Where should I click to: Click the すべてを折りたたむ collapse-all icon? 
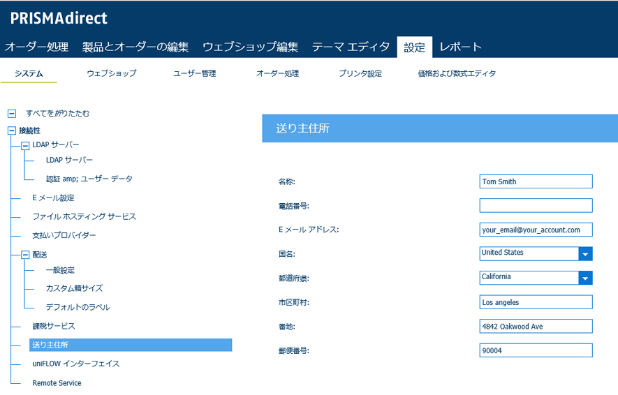pos(11,114)
